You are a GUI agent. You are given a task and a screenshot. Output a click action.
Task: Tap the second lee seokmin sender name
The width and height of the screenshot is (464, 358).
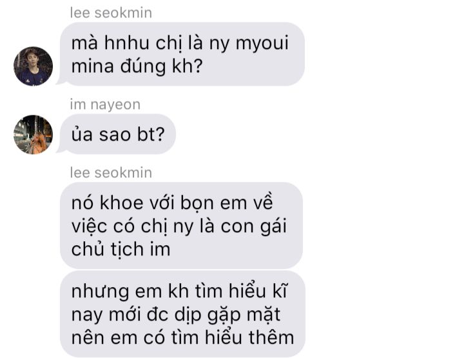[111, 173]
